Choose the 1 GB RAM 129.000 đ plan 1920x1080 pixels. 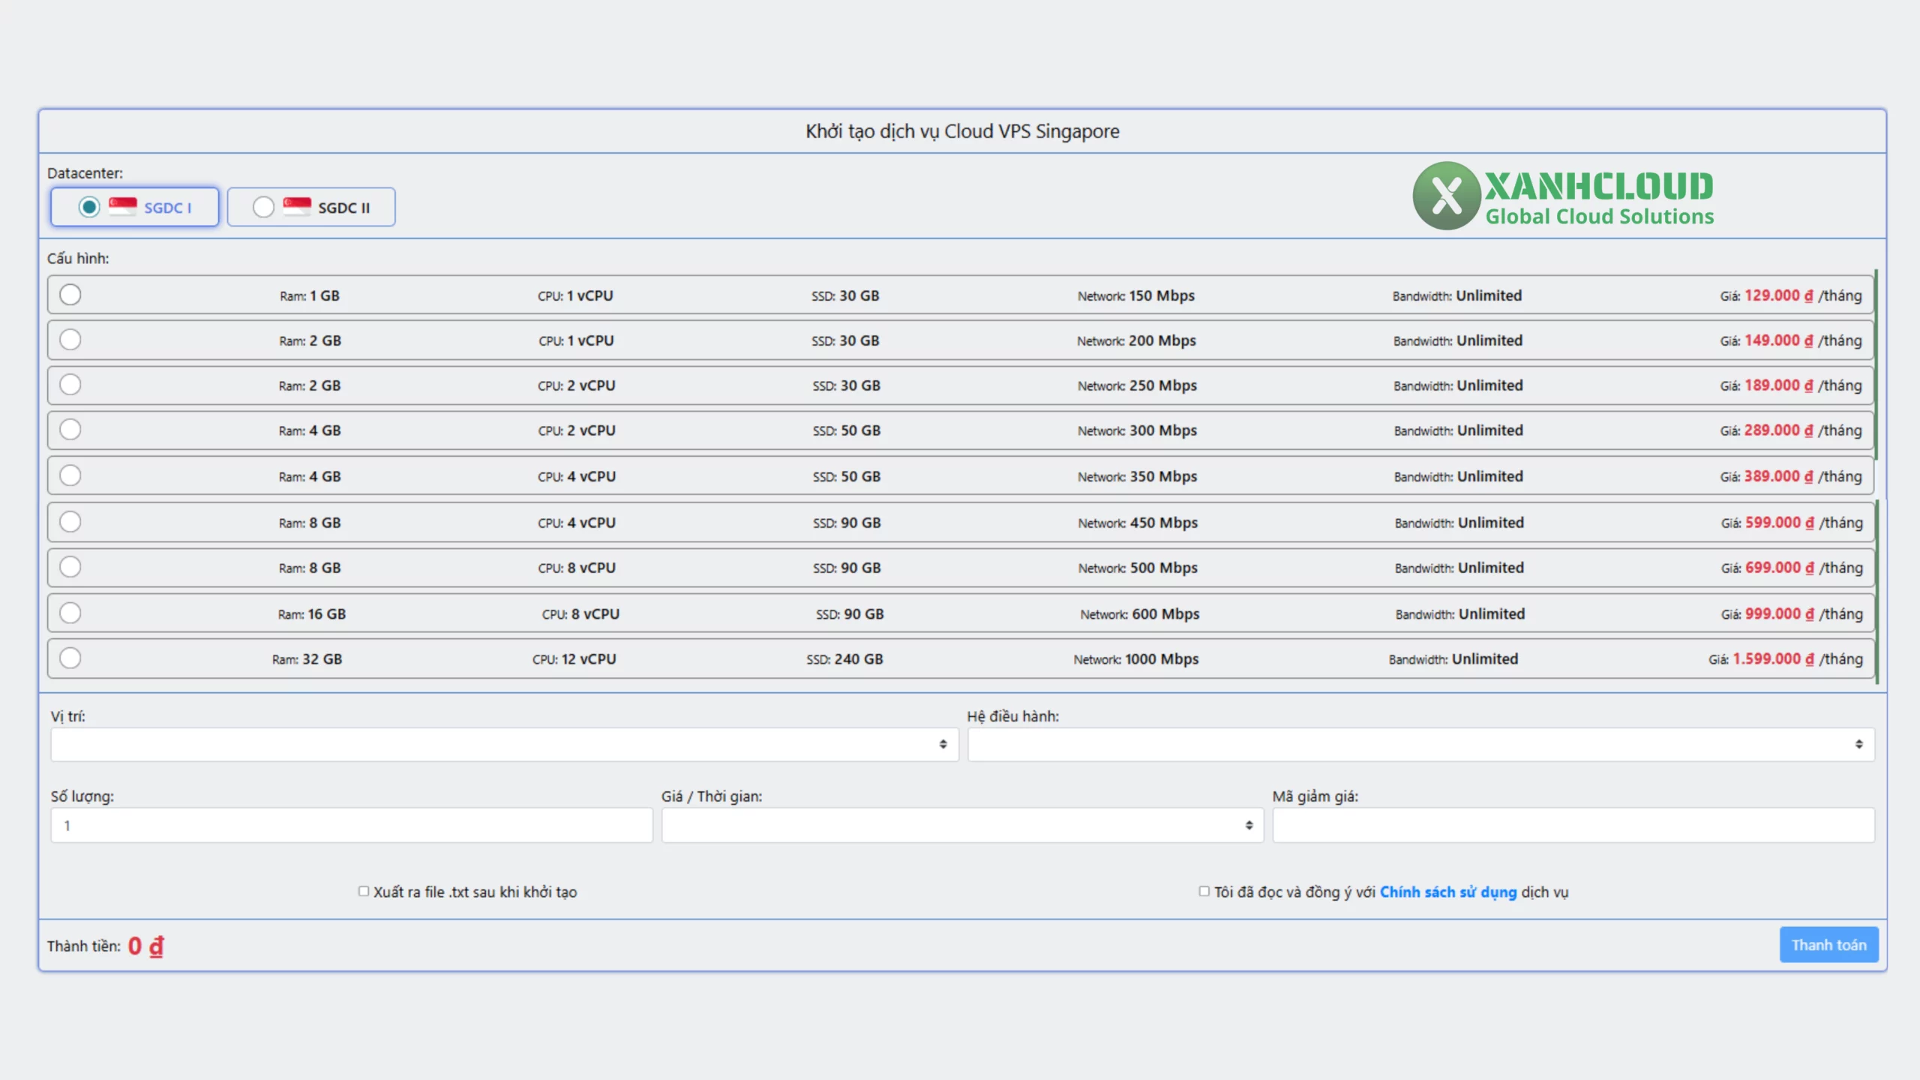[70, 295]
